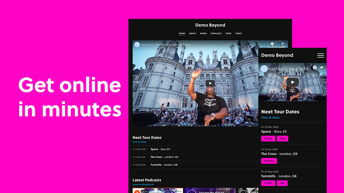Image resolution: width=344 pixels, height=193 pixels.
Task: Open the Watch Later icon on the desktop video
Action: (272, 43)
